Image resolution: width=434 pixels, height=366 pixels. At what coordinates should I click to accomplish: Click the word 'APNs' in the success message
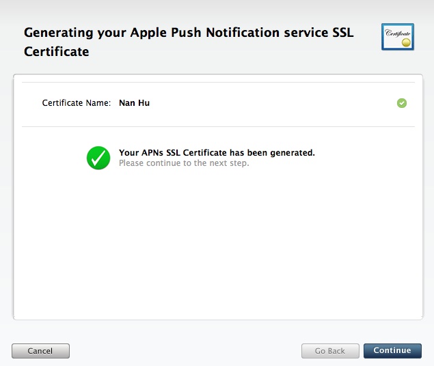(152, 153)
